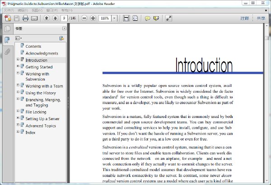The height and width of the screenshot is (185, 271).
Task: Click the page number field showing 9
Action: point(64,18)
